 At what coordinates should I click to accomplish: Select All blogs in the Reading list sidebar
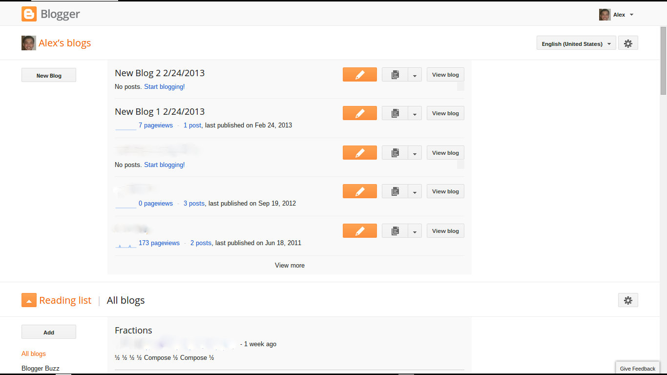tap(33, 354)
